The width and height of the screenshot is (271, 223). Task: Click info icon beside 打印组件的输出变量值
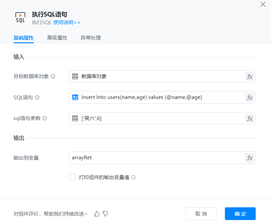133,177
